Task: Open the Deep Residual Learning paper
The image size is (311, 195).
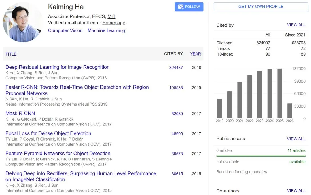Action: click(57, 67)
